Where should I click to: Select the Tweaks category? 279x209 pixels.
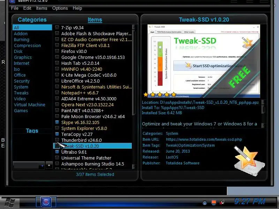[21, 93]
